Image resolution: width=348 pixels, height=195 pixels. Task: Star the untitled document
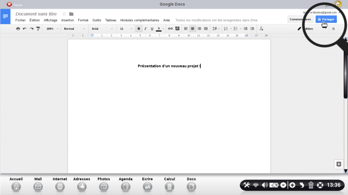[x=64, y=14]
